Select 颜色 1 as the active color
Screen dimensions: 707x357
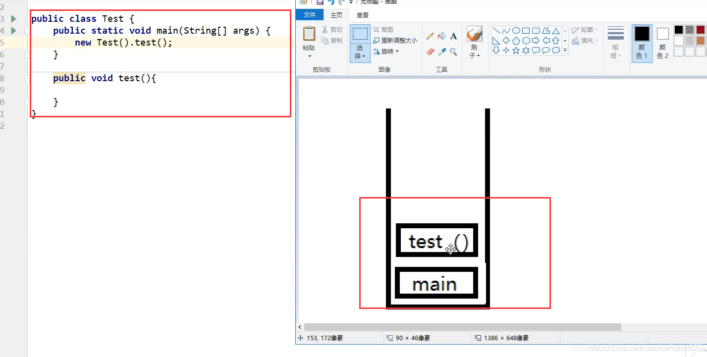tap(642, 43)
